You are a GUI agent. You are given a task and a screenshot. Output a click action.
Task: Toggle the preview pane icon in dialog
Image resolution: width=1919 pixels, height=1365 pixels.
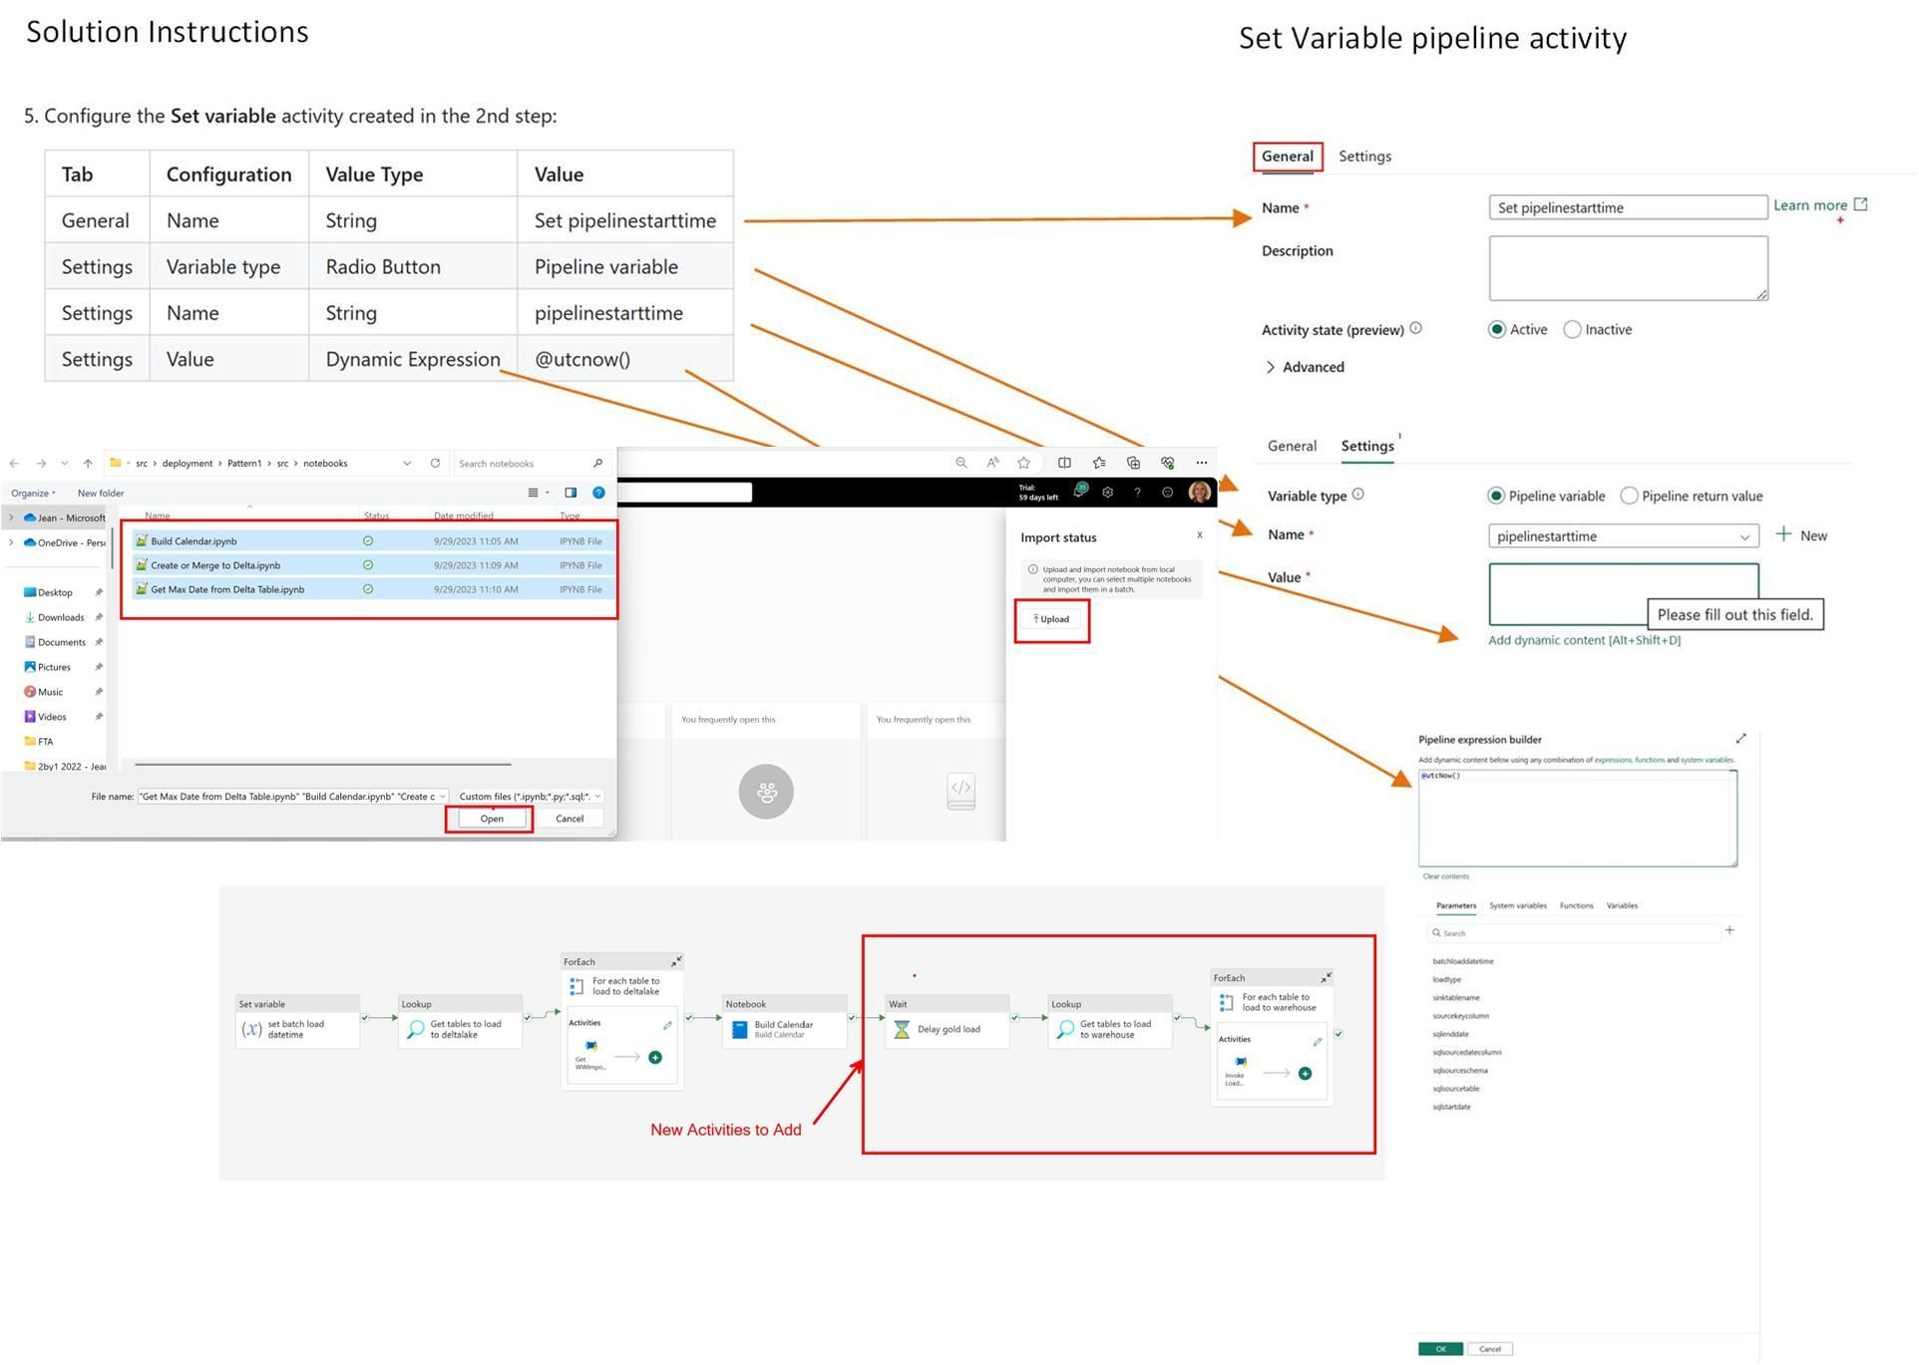[x=571, y=493]
